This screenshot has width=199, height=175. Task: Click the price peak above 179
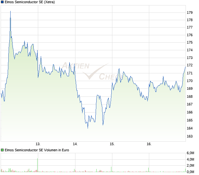(10, 11)
